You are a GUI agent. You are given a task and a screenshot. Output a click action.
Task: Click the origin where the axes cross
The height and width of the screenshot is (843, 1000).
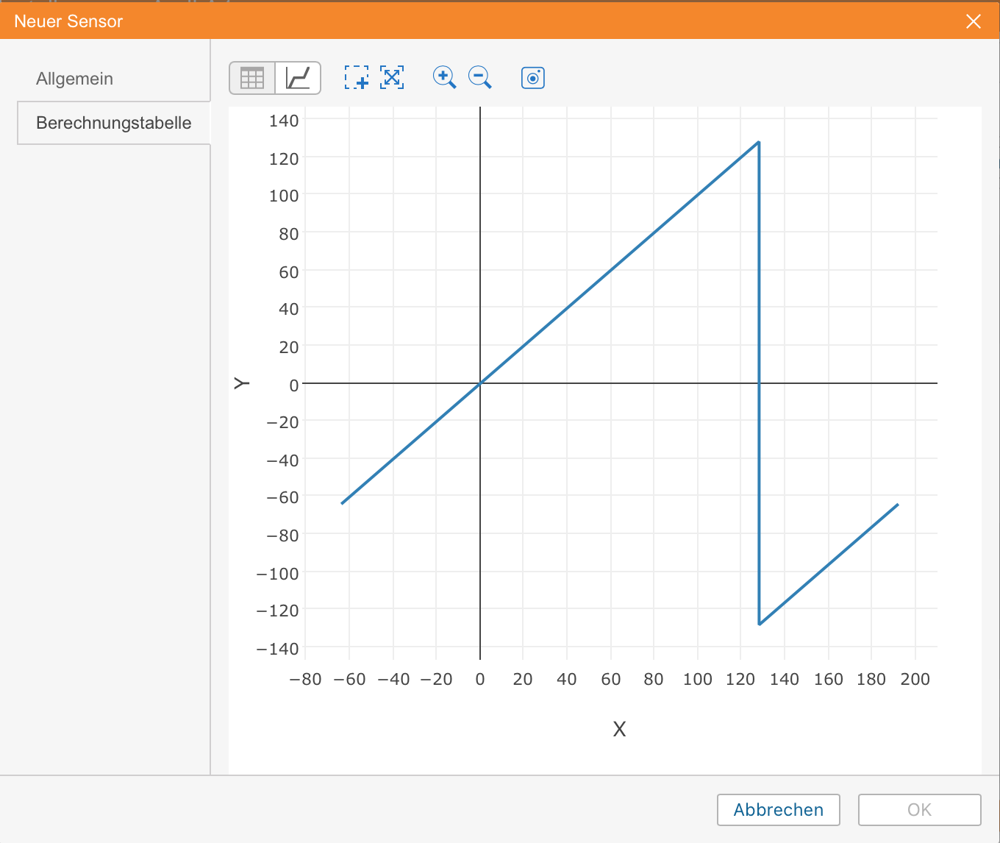480,383
